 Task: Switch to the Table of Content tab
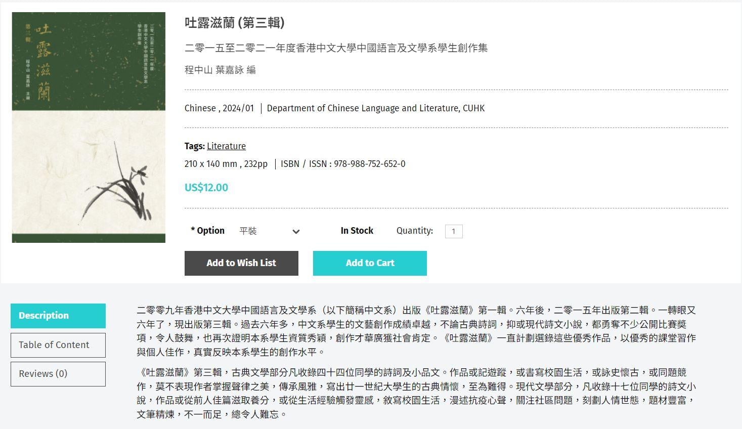58,345
